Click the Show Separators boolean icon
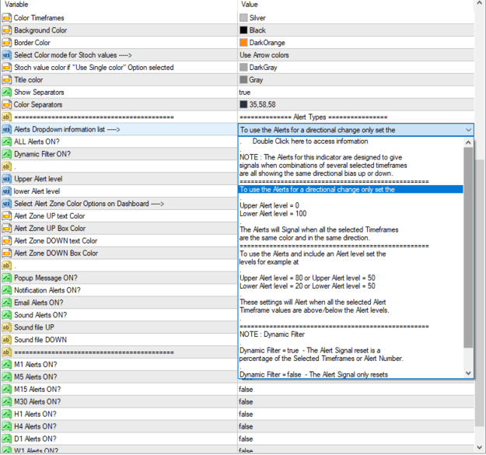This screenshot has height=455, width=486. tap(6, 93)
